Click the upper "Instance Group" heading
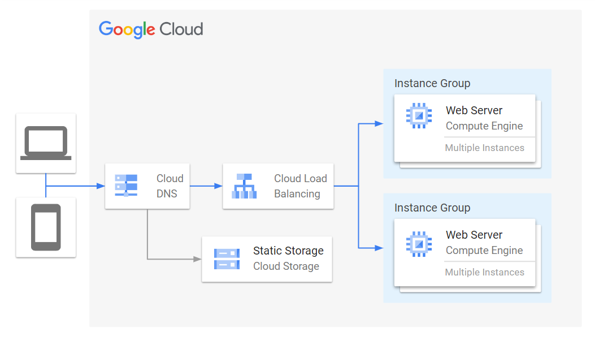The image size is (595, 349). [432, 83]
